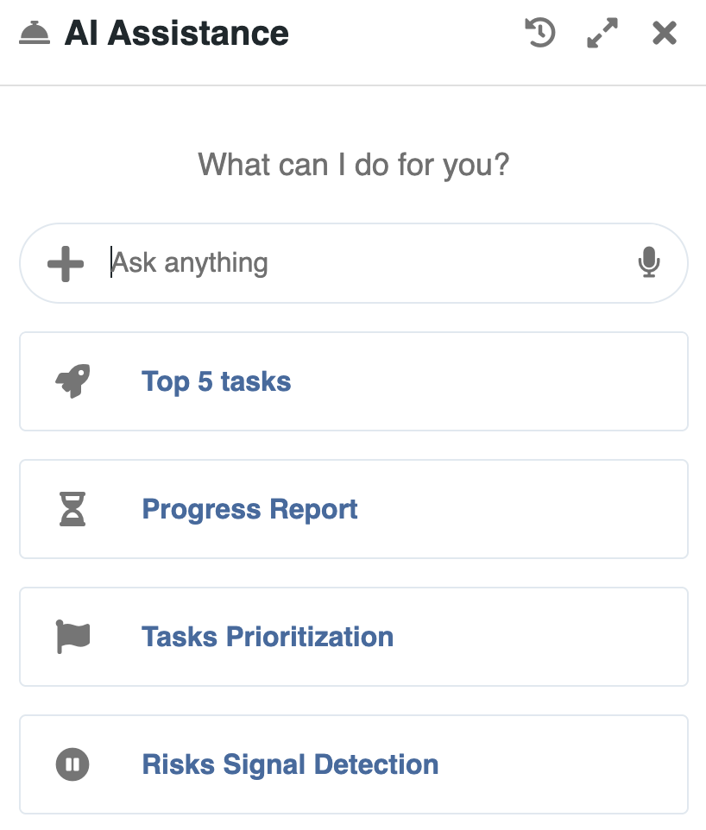Click blank space right of 'Top 5 tasks' label

[501, 381]
